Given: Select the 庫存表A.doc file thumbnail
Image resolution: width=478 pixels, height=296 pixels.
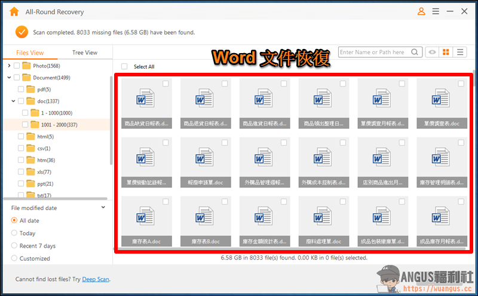Looking at the screenshot, I should [x=146, y=221].
